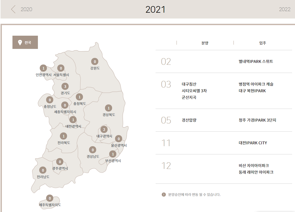This screenshot has height=212, width=295.
Task: Select the 2020 year label
Action: [26, 9]
